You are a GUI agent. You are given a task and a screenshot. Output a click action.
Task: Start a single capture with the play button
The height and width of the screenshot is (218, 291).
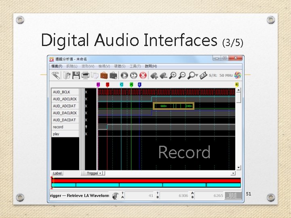pos(124,75)
